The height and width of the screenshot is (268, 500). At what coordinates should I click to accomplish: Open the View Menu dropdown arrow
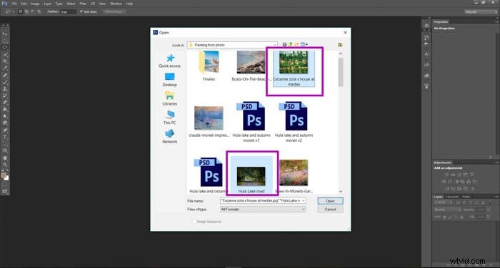coord(306,45)
